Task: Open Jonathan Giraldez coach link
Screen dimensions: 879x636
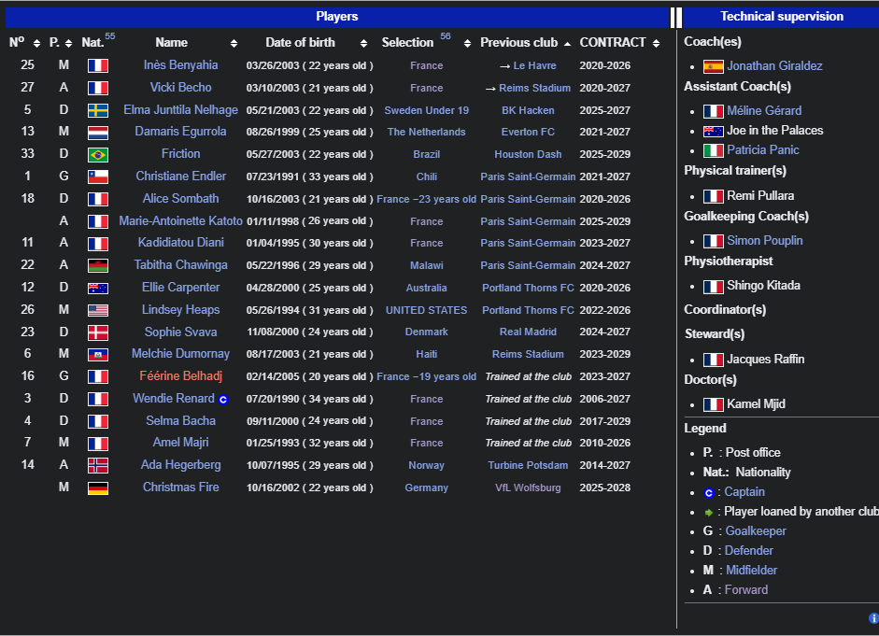Action: pyautogui.click(x=774, y=66)
